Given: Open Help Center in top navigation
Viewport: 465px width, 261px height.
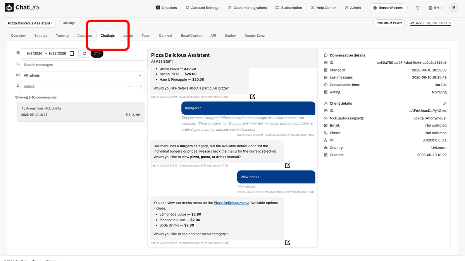Looking at the screenshot, I should [x=323, y=8].
